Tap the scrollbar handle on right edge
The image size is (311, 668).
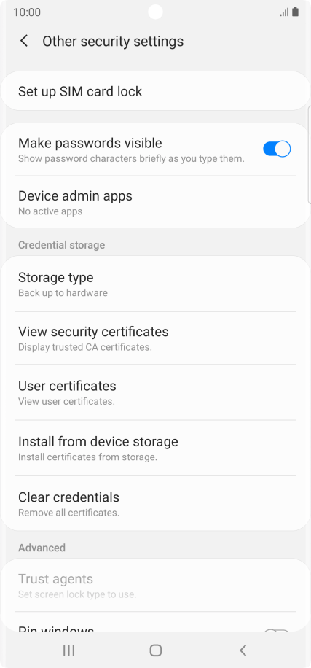(x=310, y=155)
